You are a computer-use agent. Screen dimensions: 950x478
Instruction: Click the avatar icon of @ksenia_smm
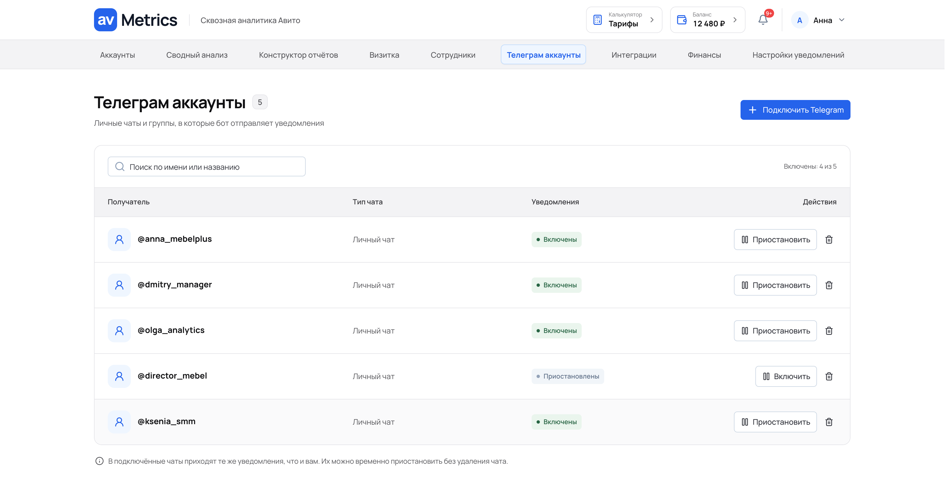(119, 422)
